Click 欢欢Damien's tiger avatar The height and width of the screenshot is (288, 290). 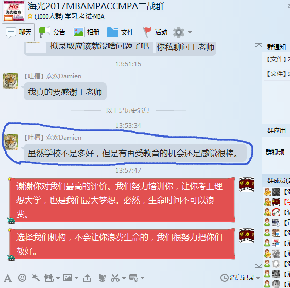[10, 142]
